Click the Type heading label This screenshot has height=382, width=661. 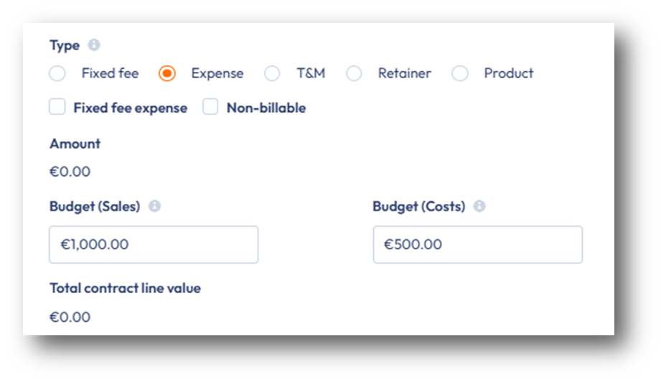[65, 45]
